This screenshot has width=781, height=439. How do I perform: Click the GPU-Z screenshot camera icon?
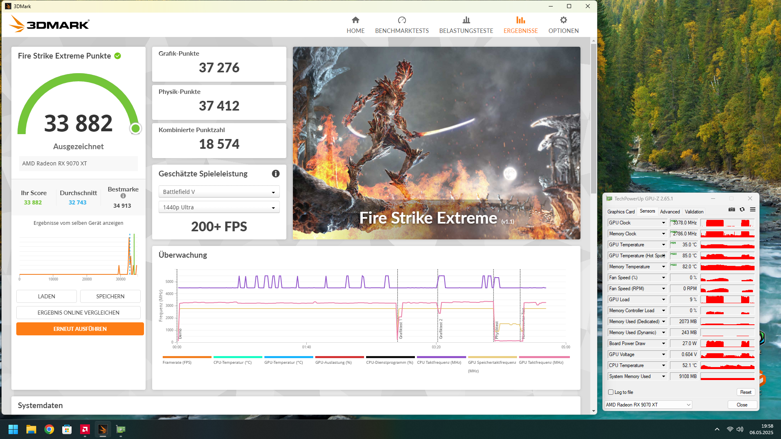731,209
